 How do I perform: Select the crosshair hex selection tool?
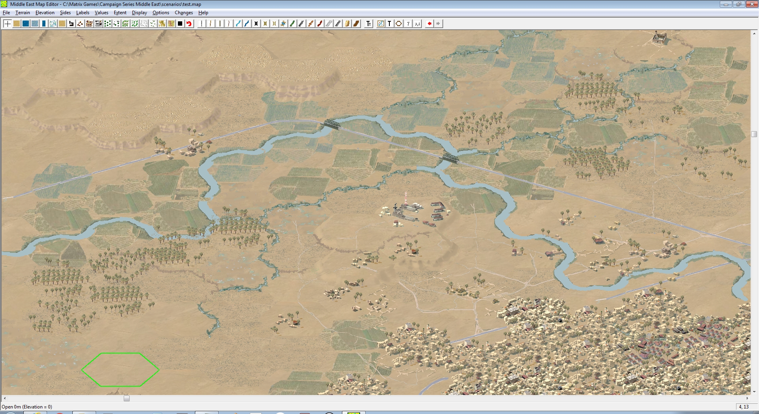[x=8, y=24]
